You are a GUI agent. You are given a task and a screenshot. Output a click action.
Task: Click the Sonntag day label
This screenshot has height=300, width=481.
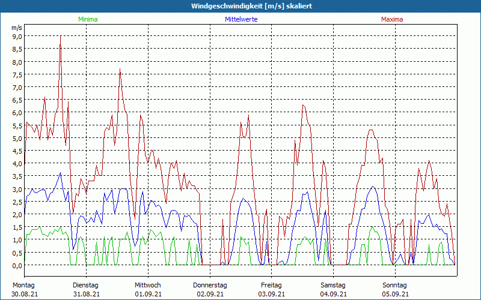[x=395, y=286]
